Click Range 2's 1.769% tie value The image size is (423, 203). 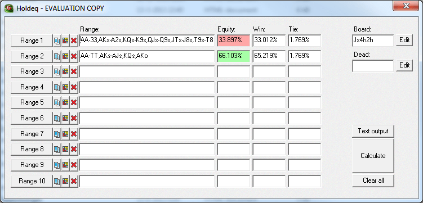[305, 56]
